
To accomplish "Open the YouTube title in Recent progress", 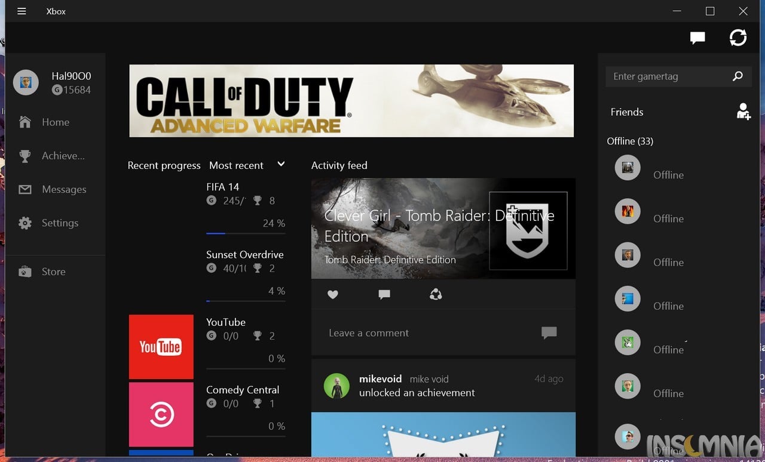I will tap(226, 322).
